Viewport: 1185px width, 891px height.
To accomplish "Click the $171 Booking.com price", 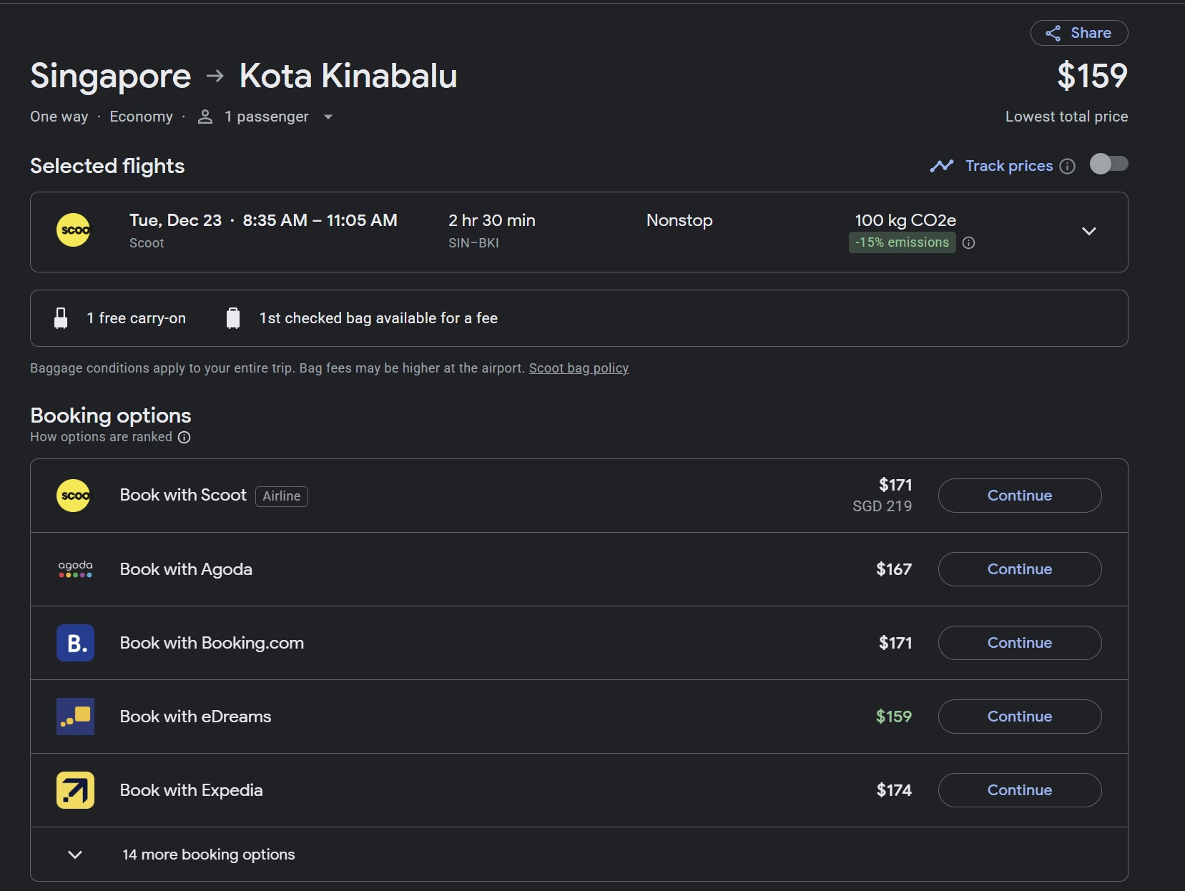I will click(x=895, y=643).
